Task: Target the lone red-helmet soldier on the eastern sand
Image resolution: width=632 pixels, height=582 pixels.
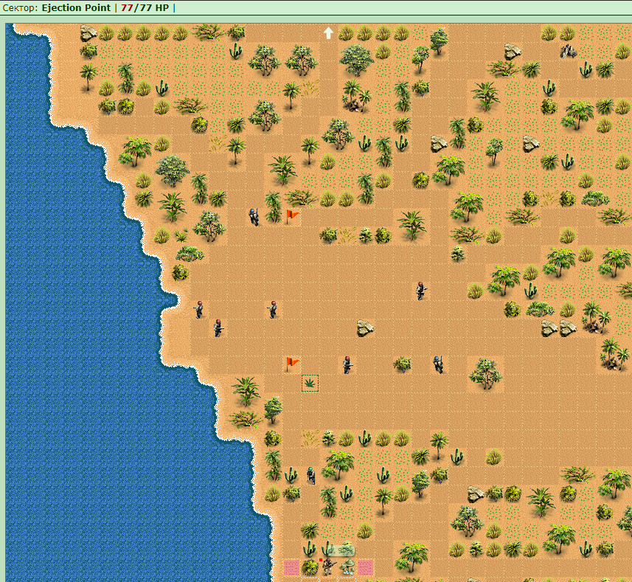Action: click(x=420, y=291)
